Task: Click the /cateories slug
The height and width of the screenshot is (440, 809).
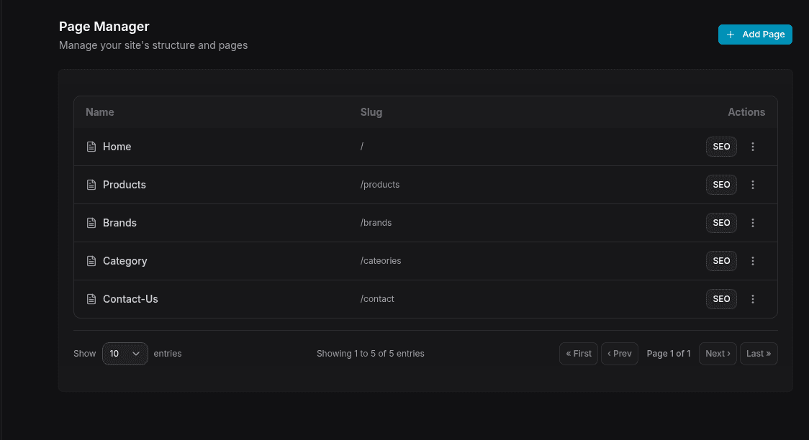Action: [x=381, y=261]
